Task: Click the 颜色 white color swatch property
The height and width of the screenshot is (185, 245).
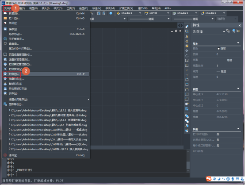Action: [x=218, y=49]
